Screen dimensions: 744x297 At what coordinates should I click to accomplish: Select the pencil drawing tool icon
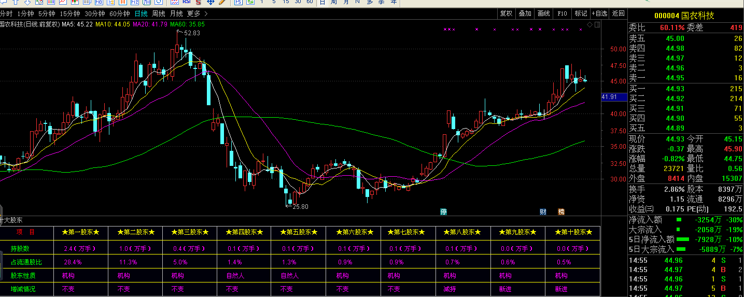tap(222, 2)
